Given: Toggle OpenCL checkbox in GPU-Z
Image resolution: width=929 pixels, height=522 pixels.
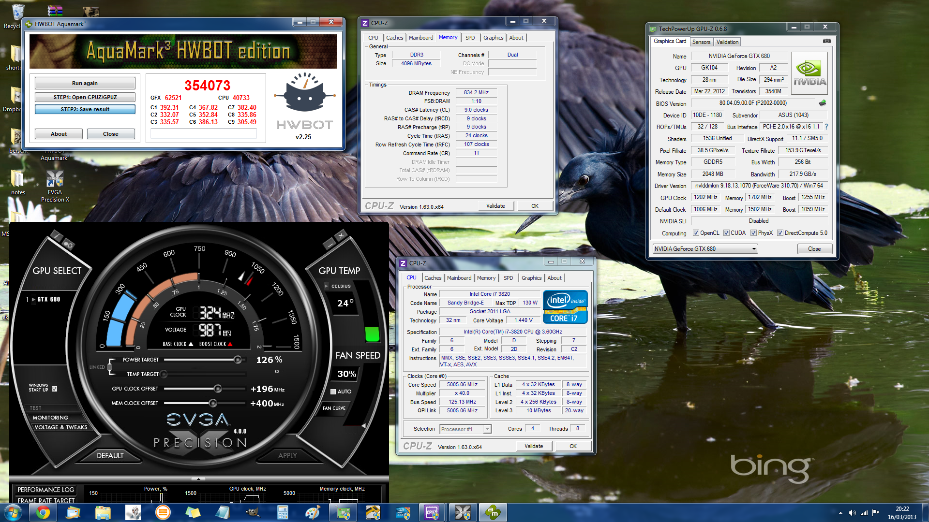Looking at the screenshot, I should click(x=696, y=233).
